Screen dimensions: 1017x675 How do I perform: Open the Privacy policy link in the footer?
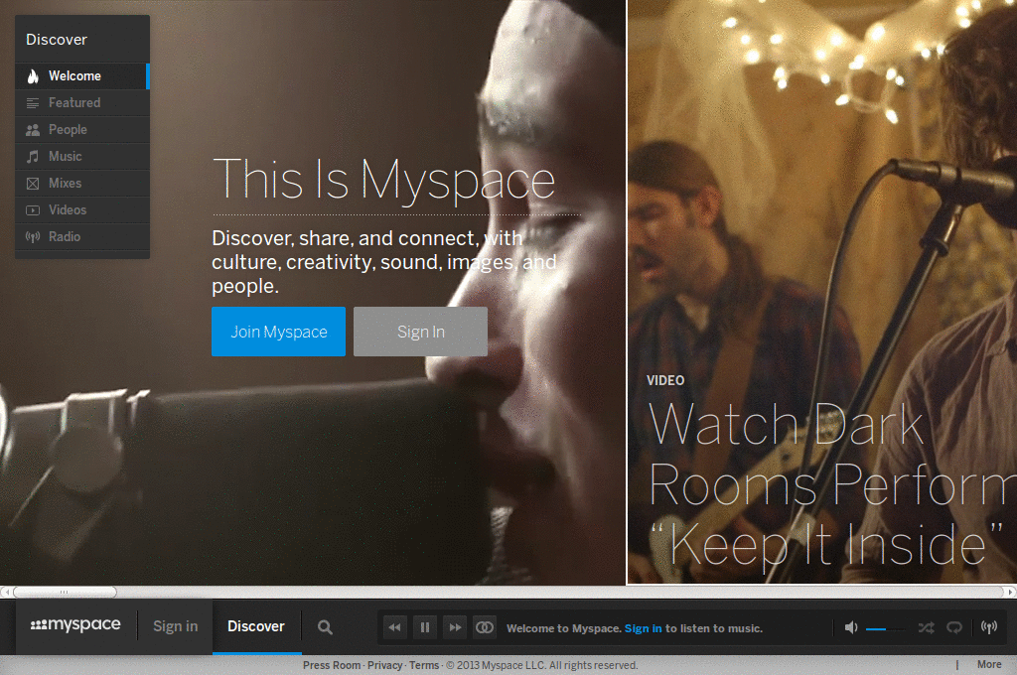pos(384,665)
